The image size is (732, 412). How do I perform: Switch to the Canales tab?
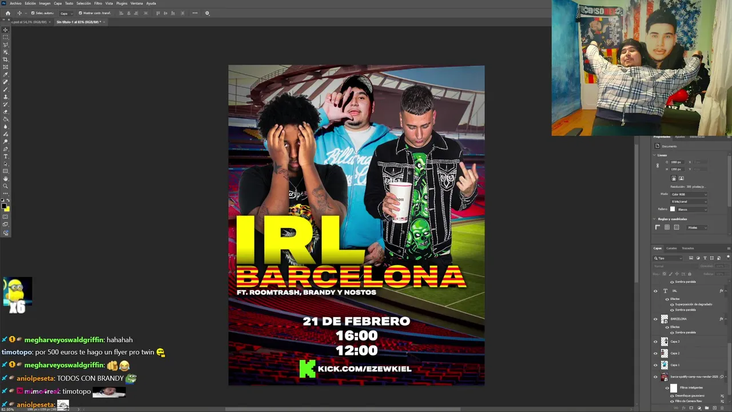(x=671, y=248)
